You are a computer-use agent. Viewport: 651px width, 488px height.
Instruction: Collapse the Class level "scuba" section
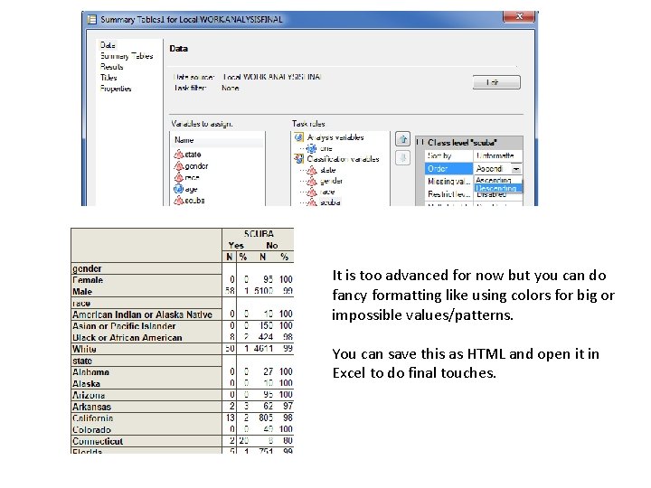[x=420, y=143]
